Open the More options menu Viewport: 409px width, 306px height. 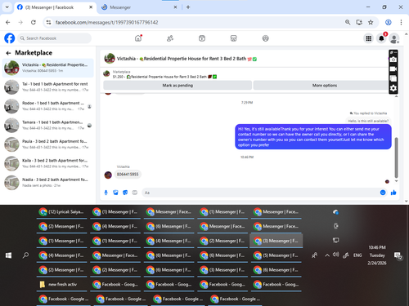325,85
